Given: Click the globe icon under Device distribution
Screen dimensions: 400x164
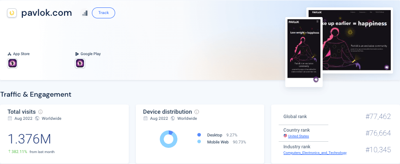Looking at the screenshot, I should click(173, 119).
